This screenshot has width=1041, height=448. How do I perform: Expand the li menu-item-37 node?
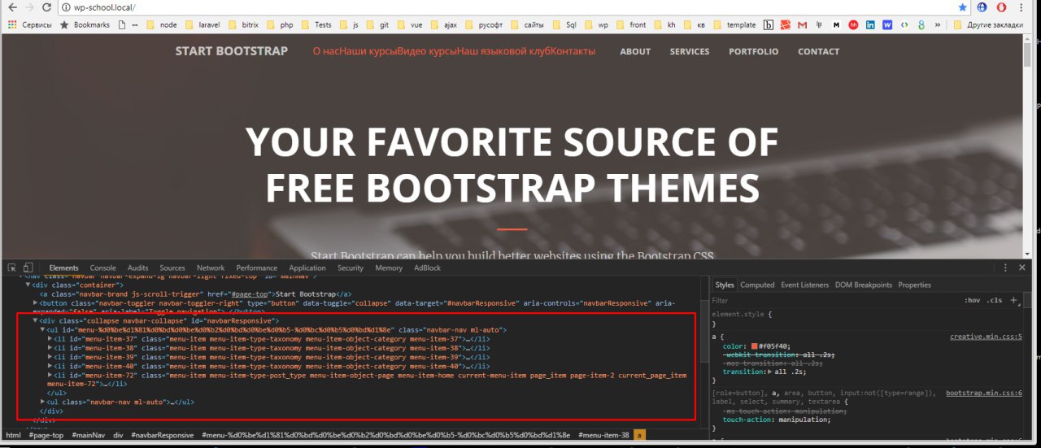50,339
